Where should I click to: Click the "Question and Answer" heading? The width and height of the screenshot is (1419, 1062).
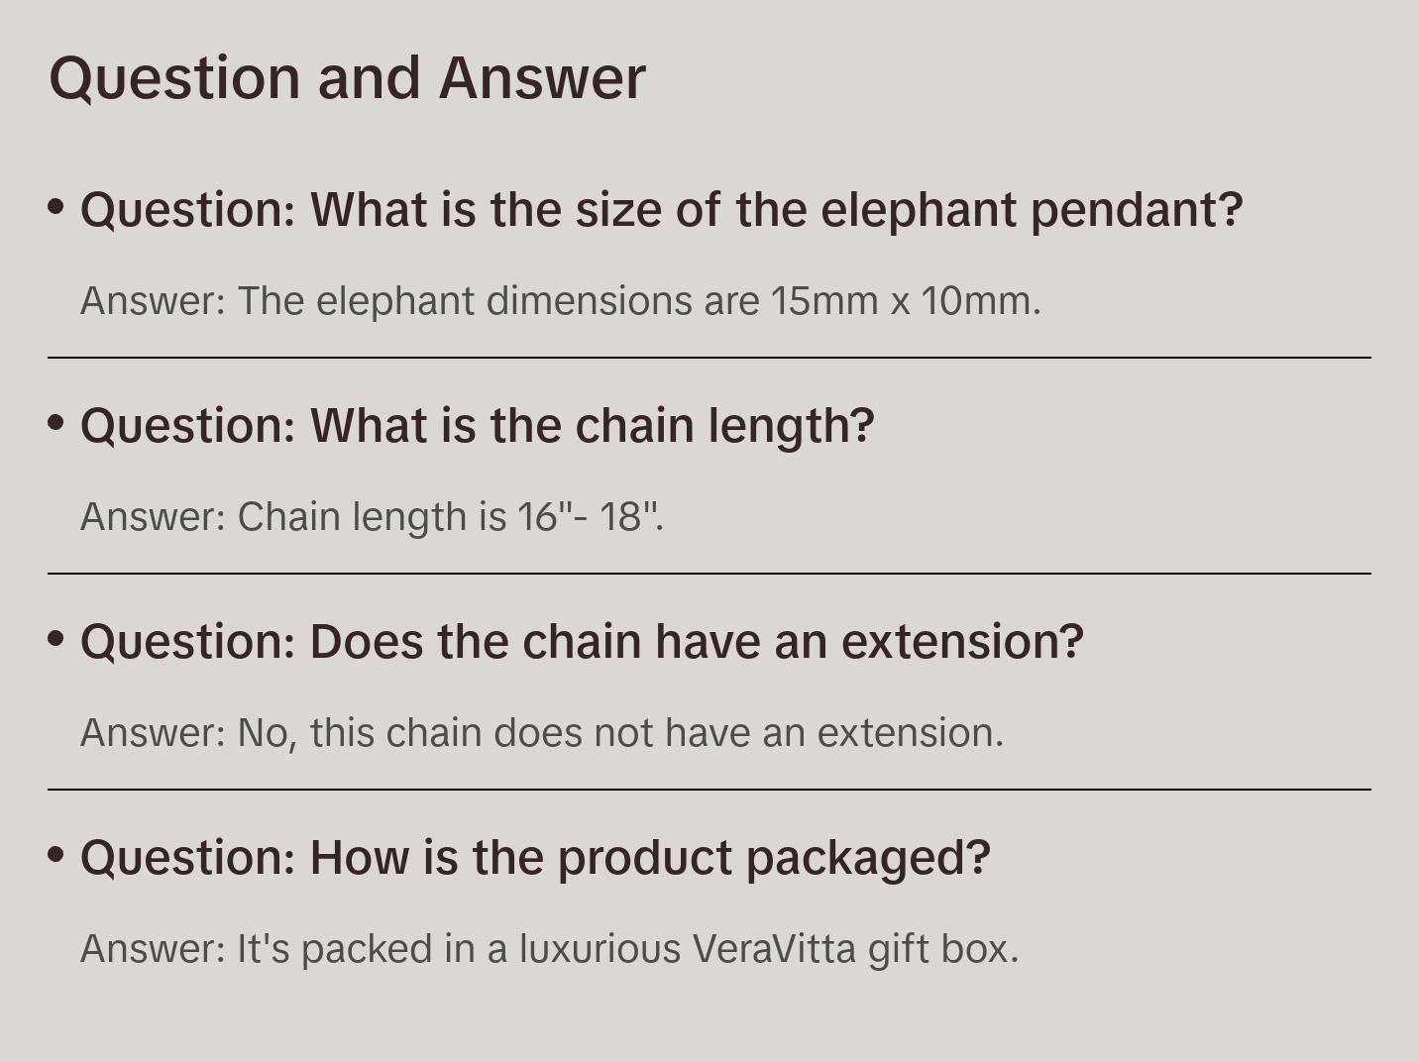pos(347,77)
